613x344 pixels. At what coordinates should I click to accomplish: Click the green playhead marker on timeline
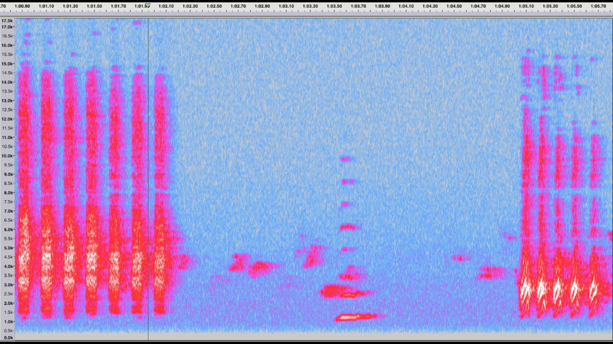coord(148,5)
